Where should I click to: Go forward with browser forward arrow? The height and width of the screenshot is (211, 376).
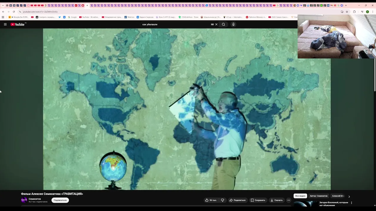coord(8,12)
